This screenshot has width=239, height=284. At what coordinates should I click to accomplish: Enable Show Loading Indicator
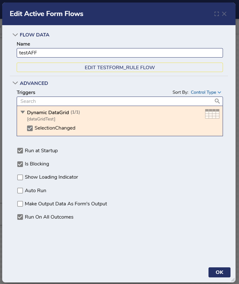tap(20, 177)
